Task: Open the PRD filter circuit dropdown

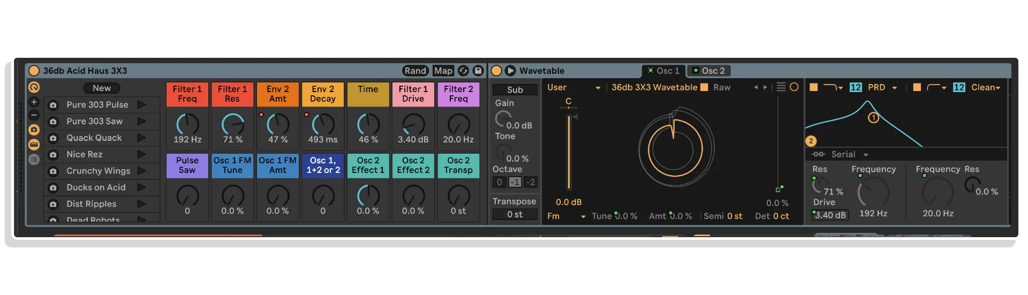Action: click(x=882, y=87)
